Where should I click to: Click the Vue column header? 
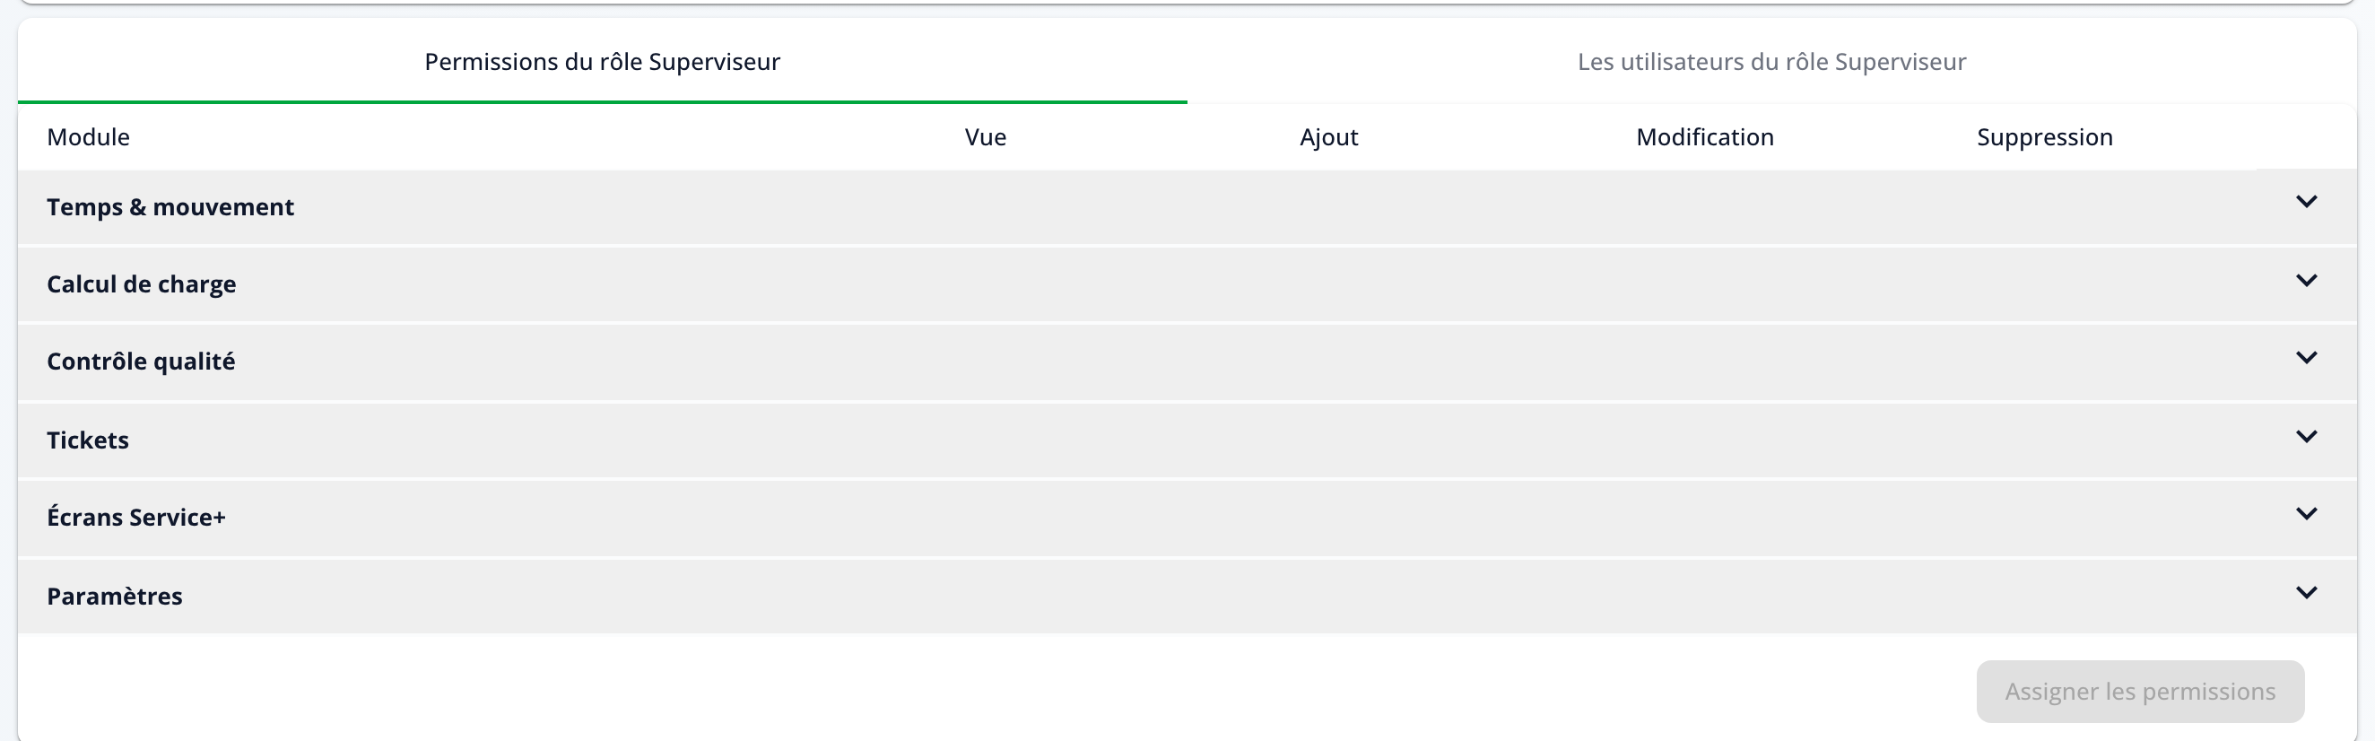pos(986,137)
